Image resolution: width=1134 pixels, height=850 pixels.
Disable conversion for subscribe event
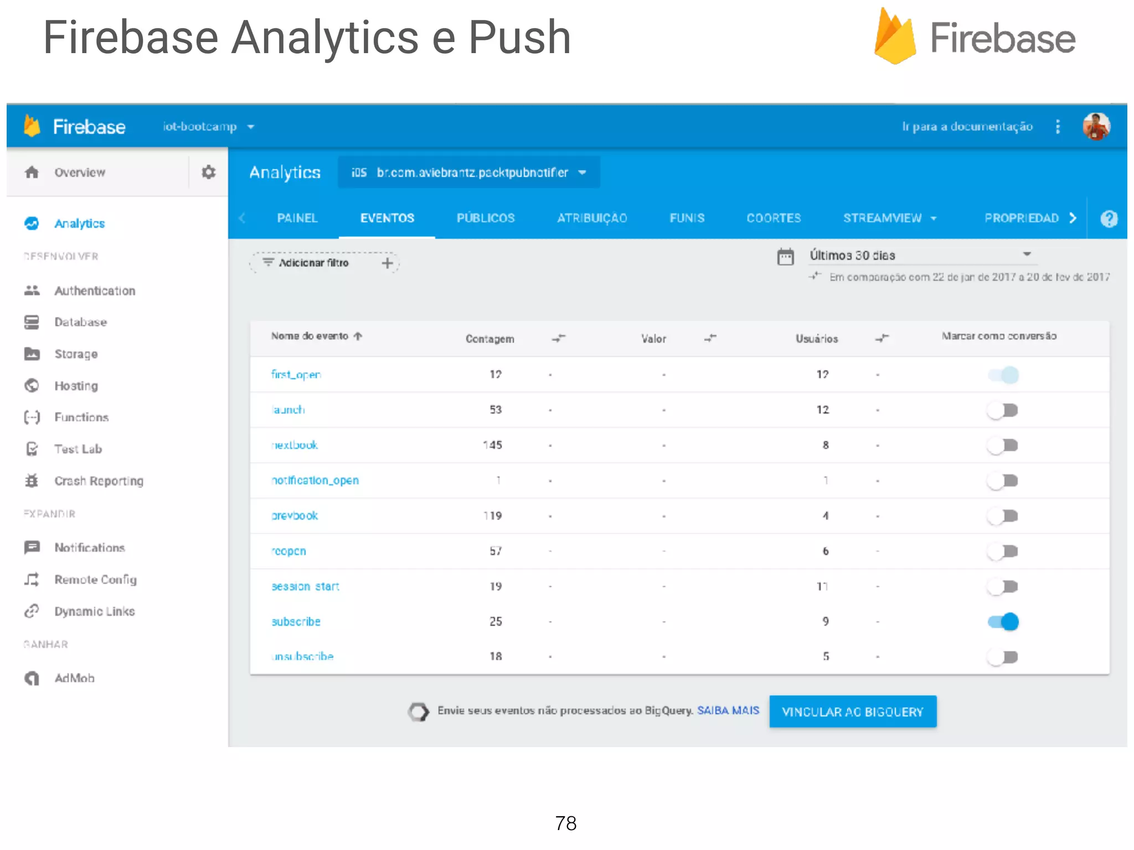point(1003,621)
